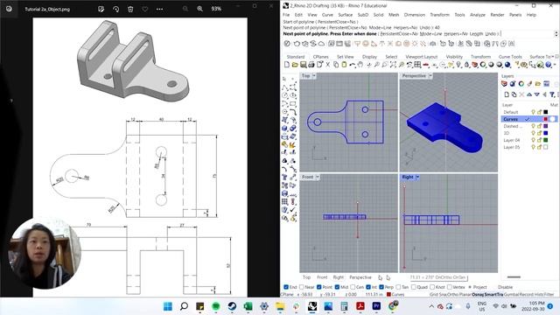Select the Box solid tool in sidebar

click(285, 129)
